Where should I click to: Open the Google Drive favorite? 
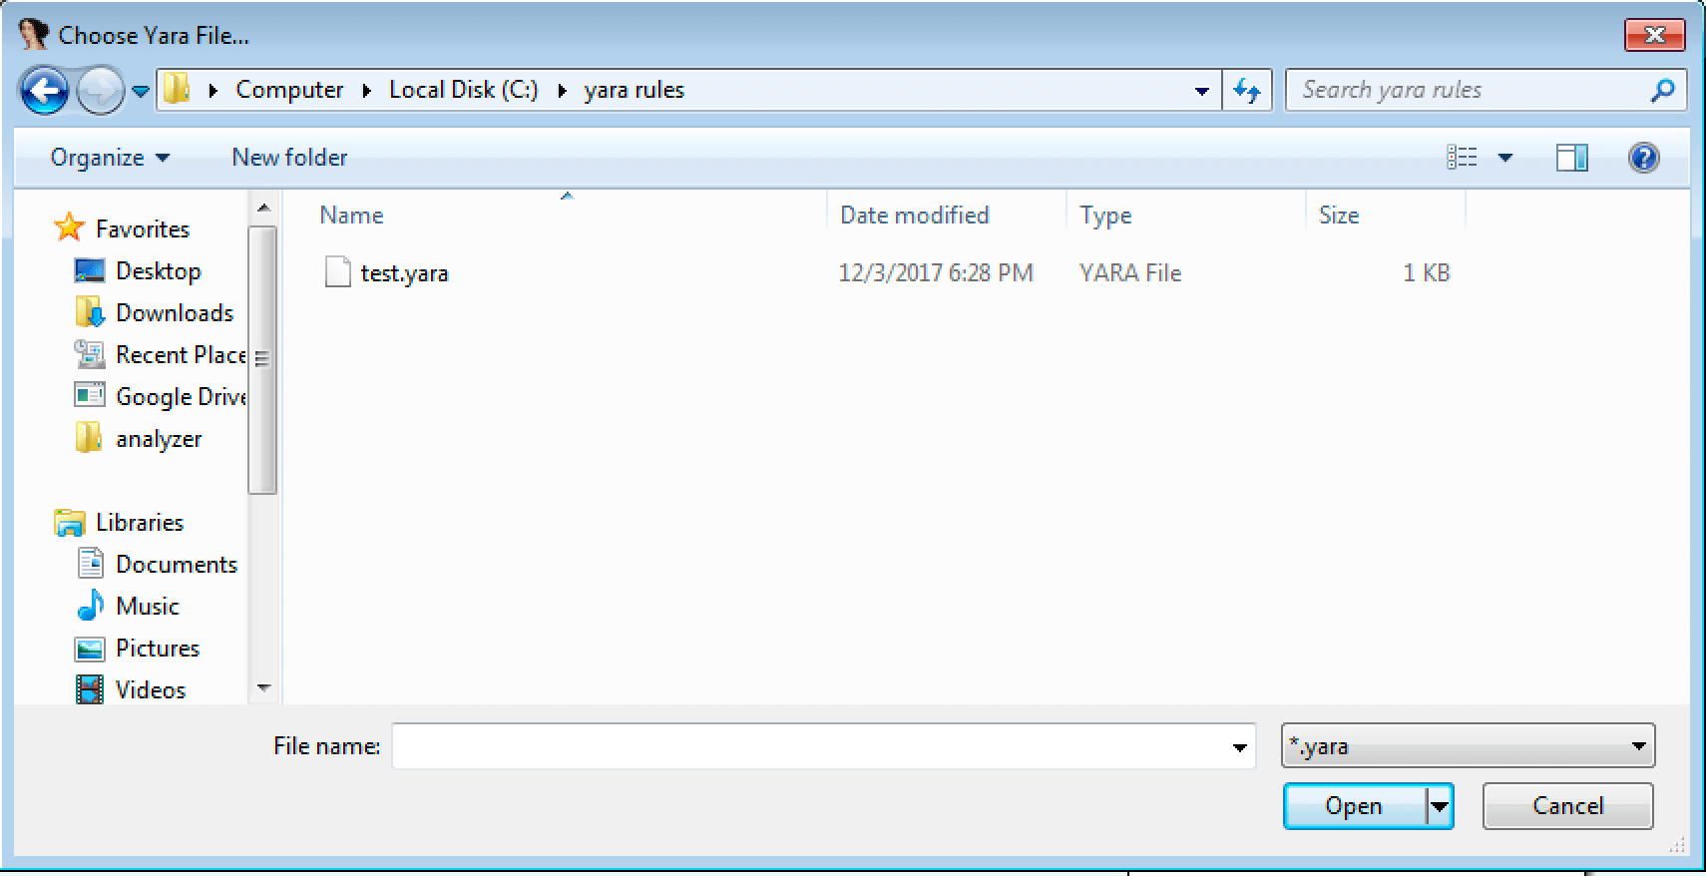click(180, 397)
